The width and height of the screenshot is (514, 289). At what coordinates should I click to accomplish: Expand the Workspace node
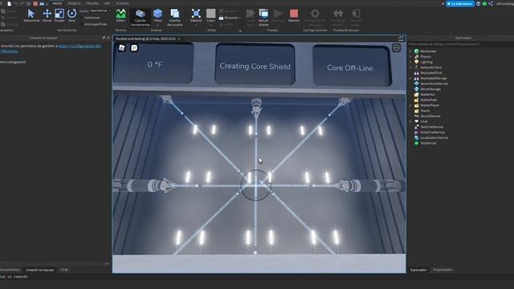click(410, 51)
